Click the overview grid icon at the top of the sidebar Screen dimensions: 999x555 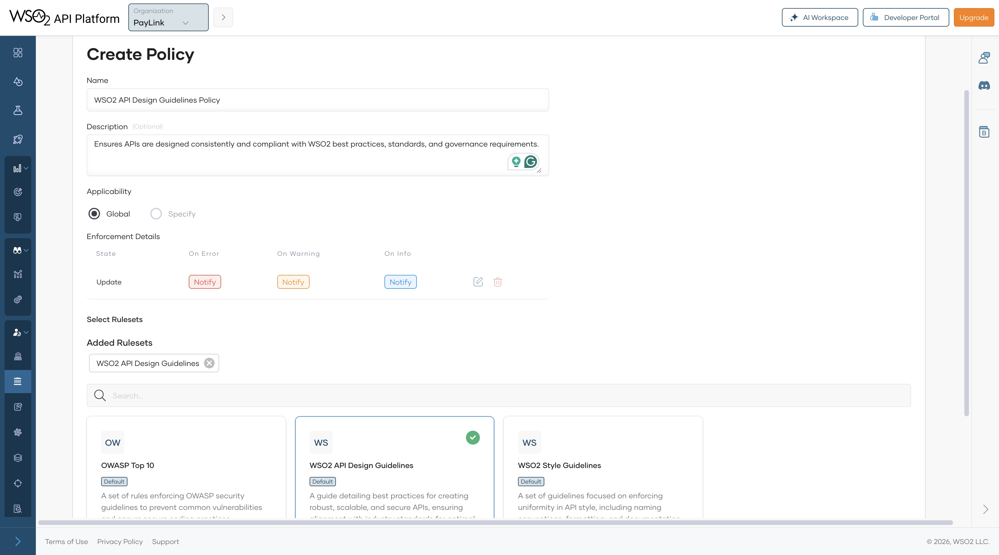18,53
